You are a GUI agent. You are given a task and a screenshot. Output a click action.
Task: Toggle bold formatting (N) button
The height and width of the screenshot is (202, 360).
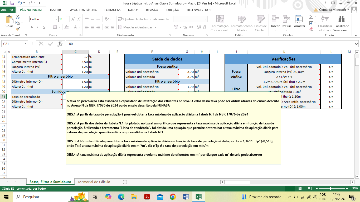tap(32, 27)
